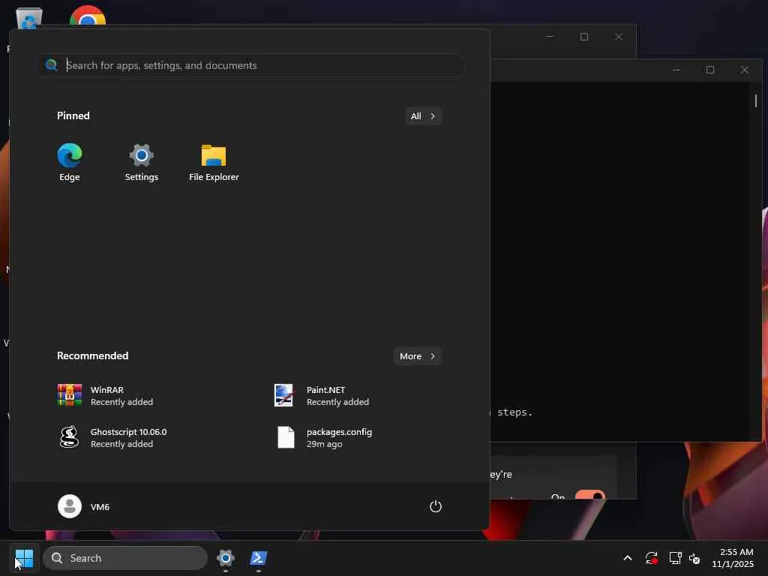Click the Start menu power icon
Image resolution: width=768 pixels, height=576 pixels.
pyautogui.click(x=436, y=506)
